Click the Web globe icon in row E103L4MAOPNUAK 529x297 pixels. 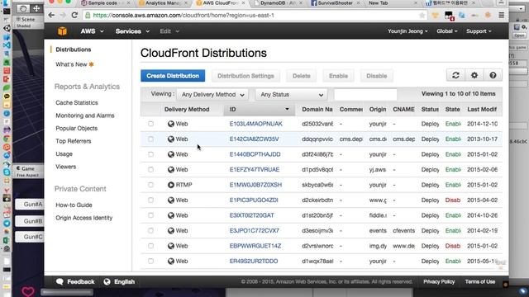[x=171, y=124]
